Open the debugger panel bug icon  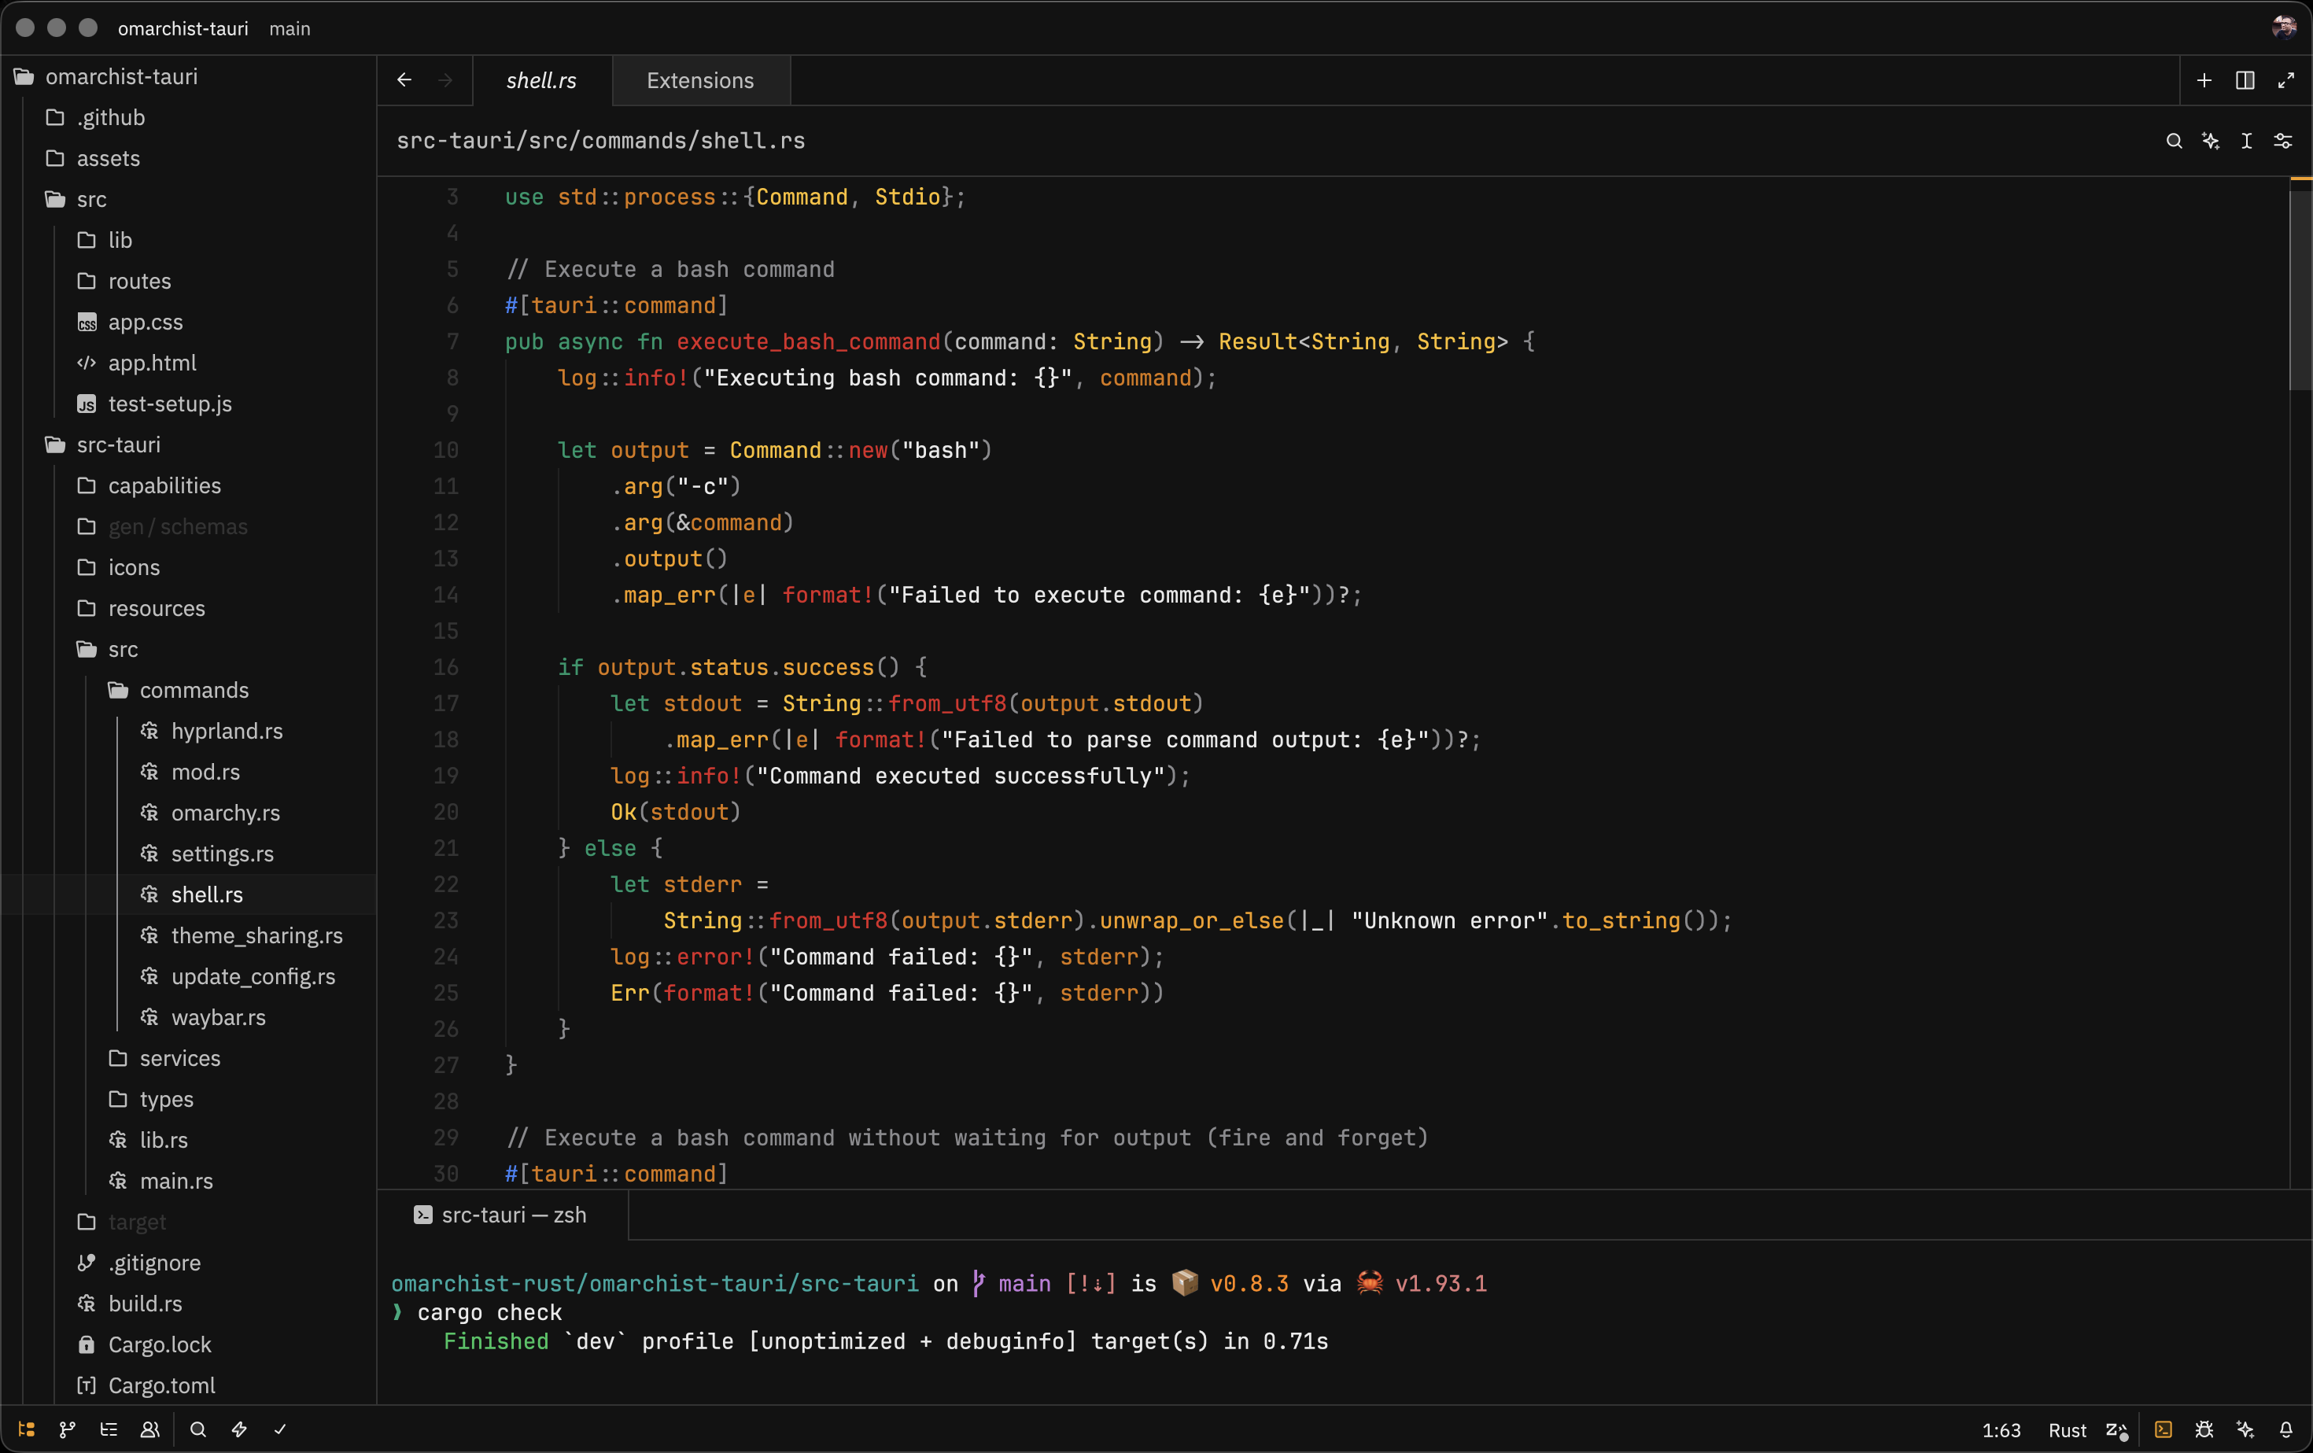click(x=2204, y=1429)
